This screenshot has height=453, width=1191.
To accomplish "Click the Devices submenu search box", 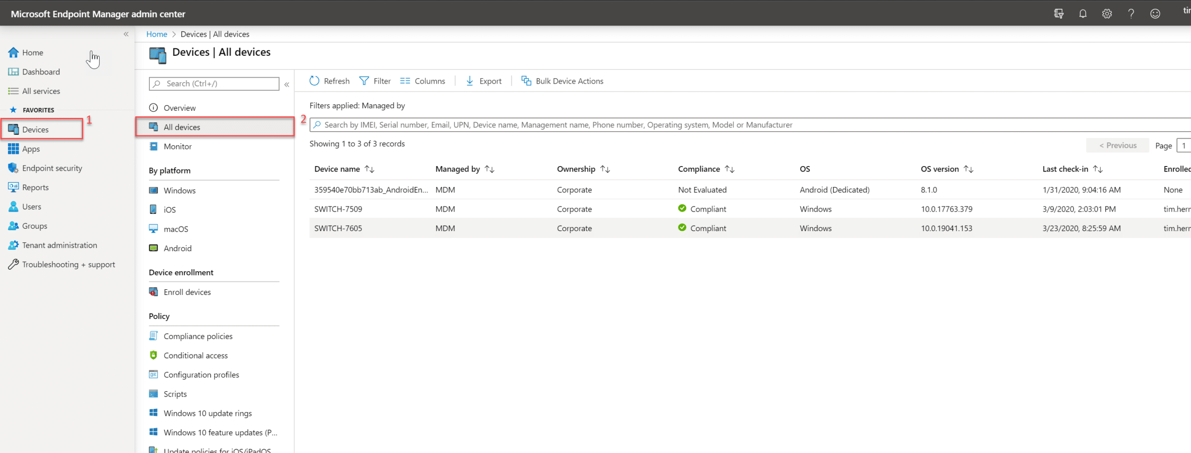I will [214, 84].
